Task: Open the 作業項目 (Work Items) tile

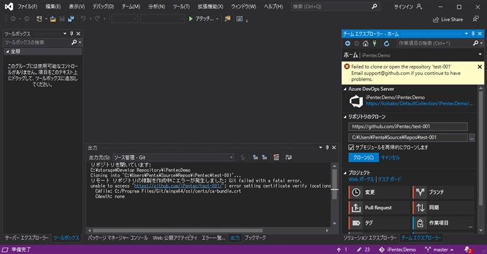Action: coord(443,223)
